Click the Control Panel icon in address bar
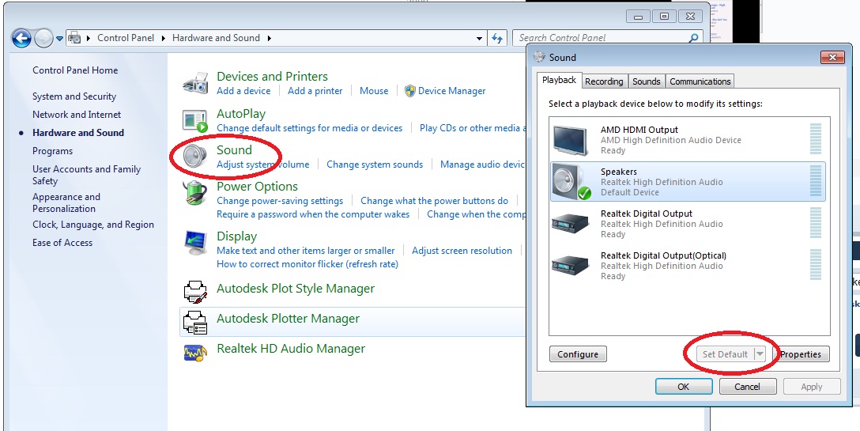This screenshot has height=431, width=860. coord(74,38)
